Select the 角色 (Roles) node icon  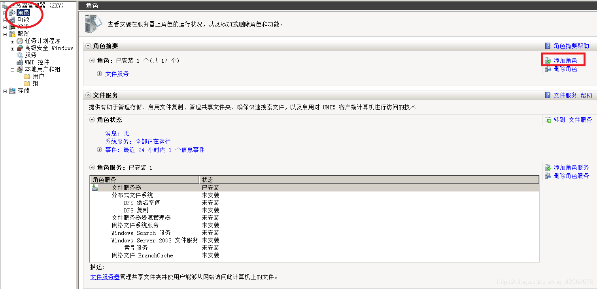12,13
